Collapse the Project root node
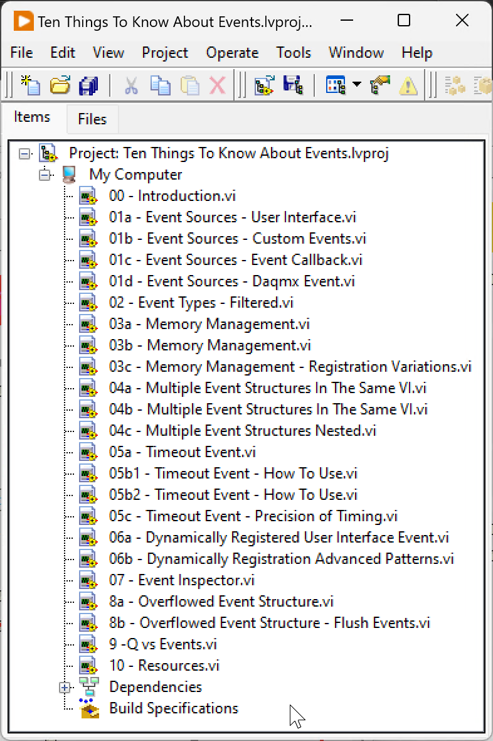493x741 pixels. pos(24,154)
